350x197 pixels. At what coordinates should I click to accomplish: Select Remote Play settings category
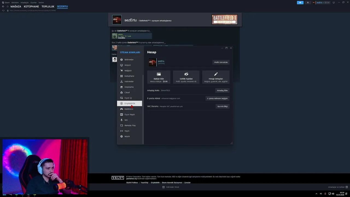[x=129, y=125]
